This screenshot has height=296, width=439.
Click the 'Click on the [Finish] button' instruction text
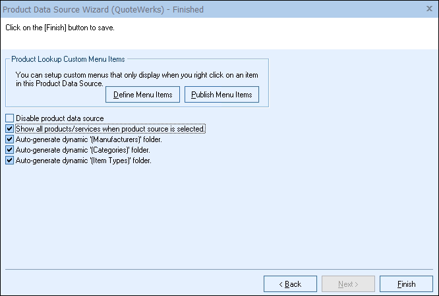pos(65,28)
